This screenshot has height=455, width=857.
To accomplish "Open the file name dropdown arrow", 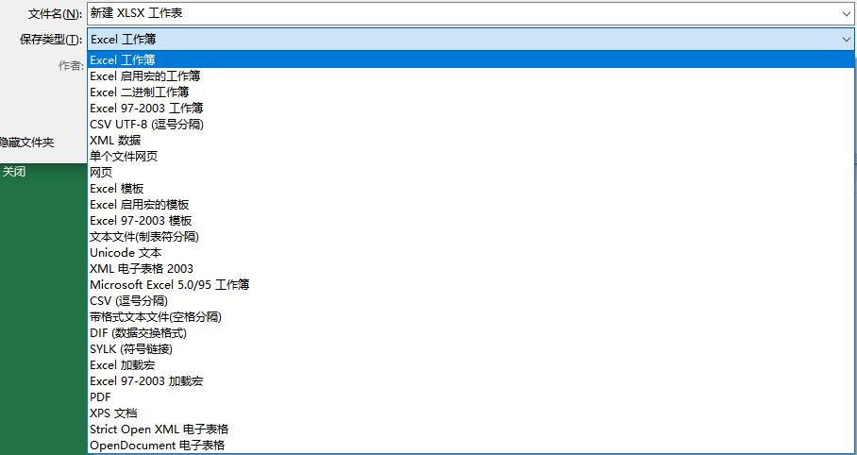I will click(846, 13).
